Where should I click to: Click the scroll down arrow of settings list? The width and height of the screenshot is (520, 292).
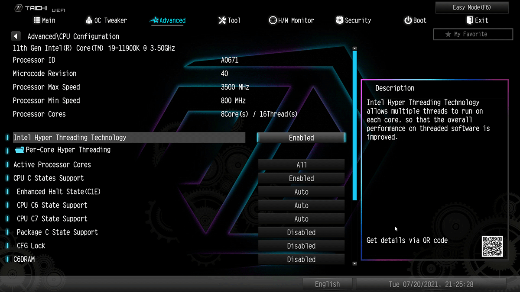pos(354,263)
